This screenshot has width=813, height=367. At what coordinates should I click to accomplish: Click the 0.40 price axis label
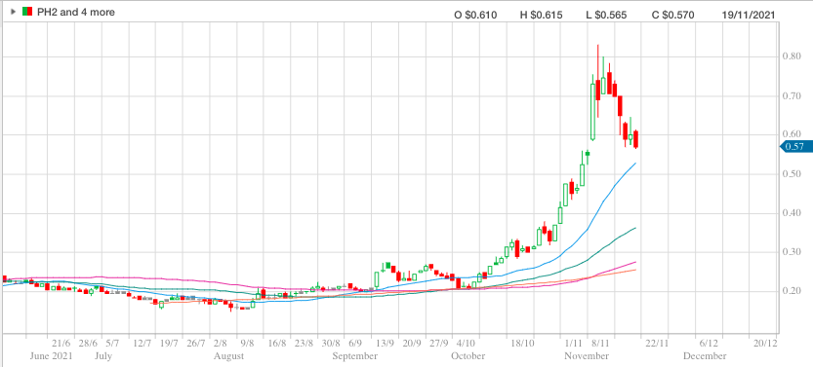pyautogui.click(x=792, y=213)
